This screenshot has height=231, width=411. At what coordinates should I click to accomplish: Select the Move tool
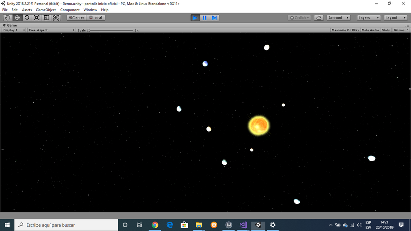(17, 17)
